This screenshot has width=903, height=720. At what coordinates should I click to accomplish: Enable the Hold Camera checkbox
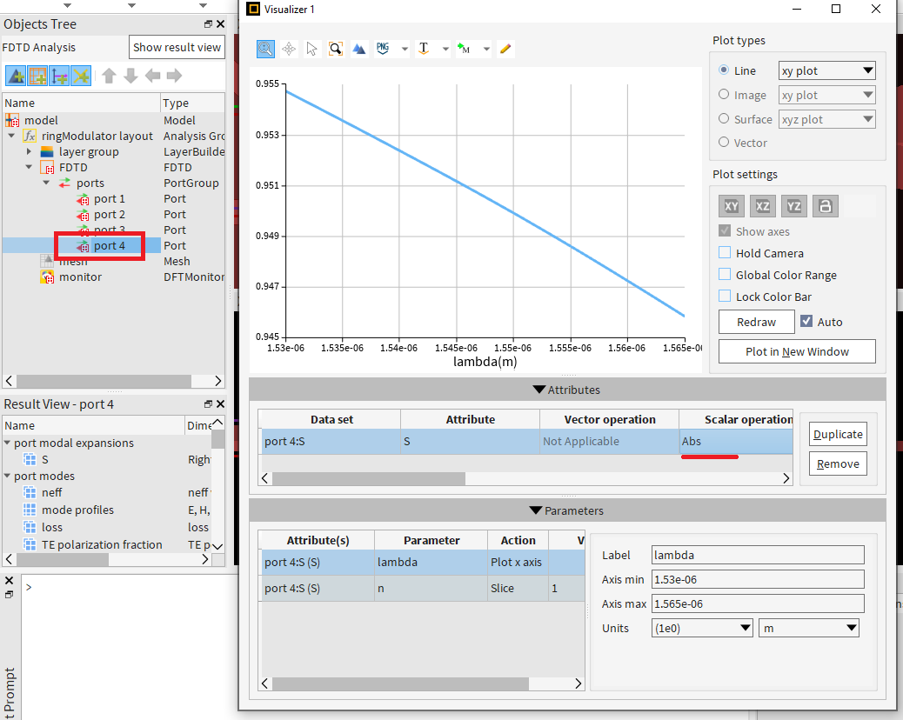[x=725, y=253]
